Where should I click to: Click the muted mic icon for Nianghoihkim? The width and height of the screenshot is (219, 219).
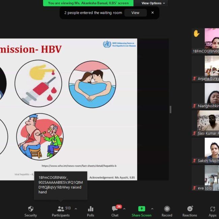pos(194,106)
